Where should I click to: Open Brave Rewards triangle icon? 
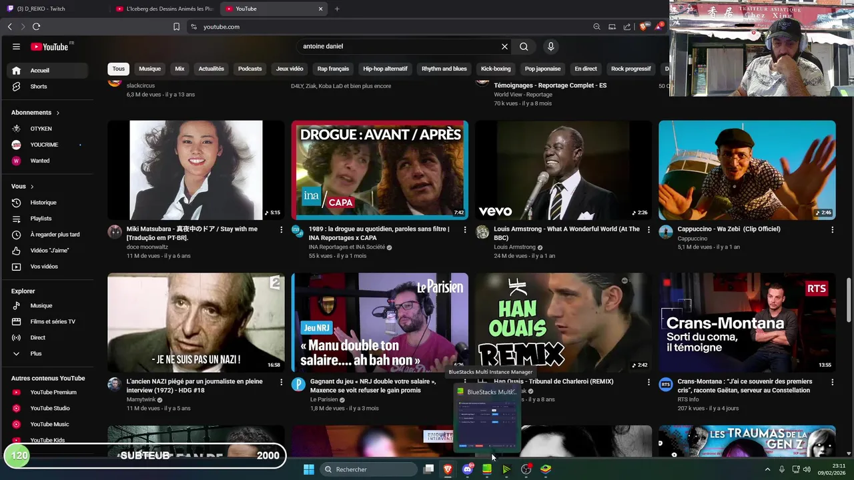pyautogui.click(x=659, y=26)
